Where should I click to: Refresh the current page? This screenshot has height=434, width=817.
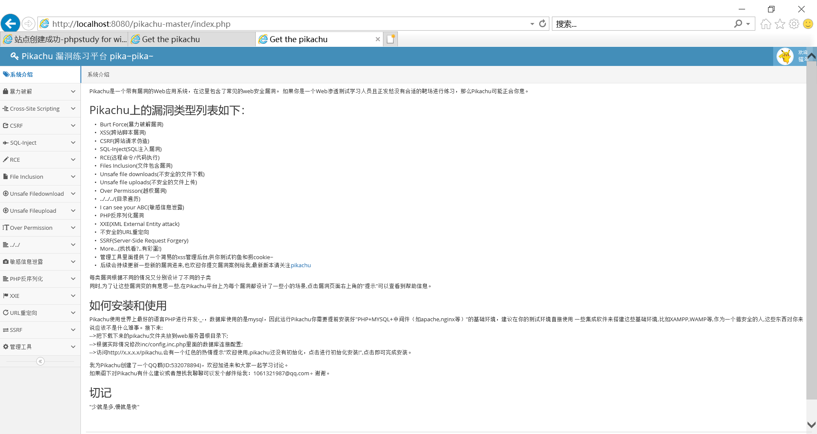pyautogui.click(x=543, y=24)
